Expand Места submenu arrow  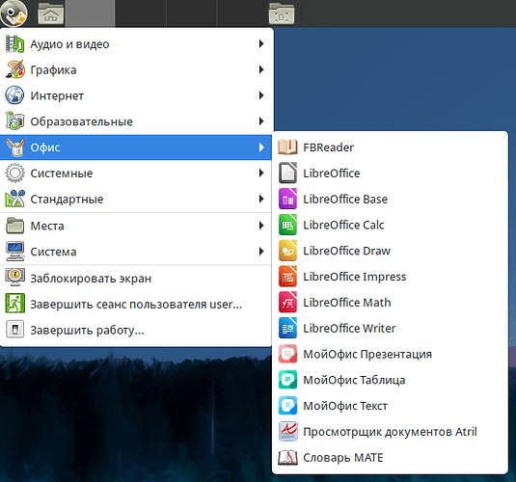261,226
